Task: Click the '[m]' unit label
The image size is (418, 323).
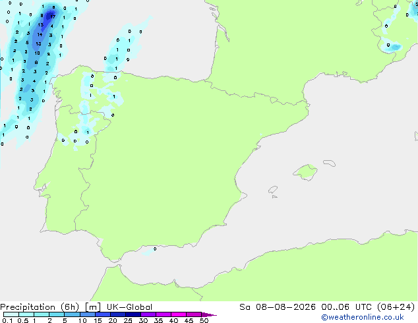Action: tap(93, 307)
